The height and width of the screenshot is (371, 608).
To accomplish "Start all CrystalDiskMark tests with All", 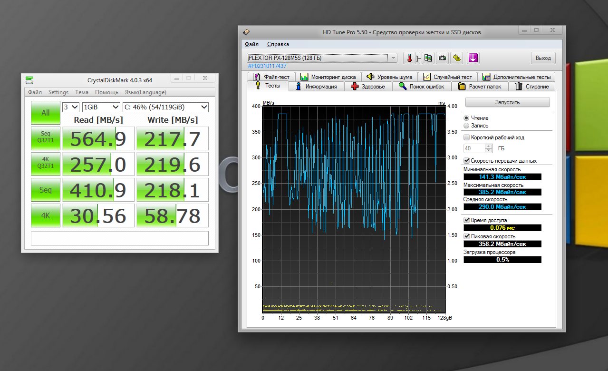I will 45,113.
